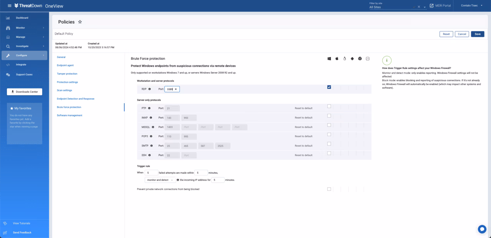This screenshot has width=491, height=238.
Task: Select the Chrome OS platform icon
Action: click(x=360, y=58)
